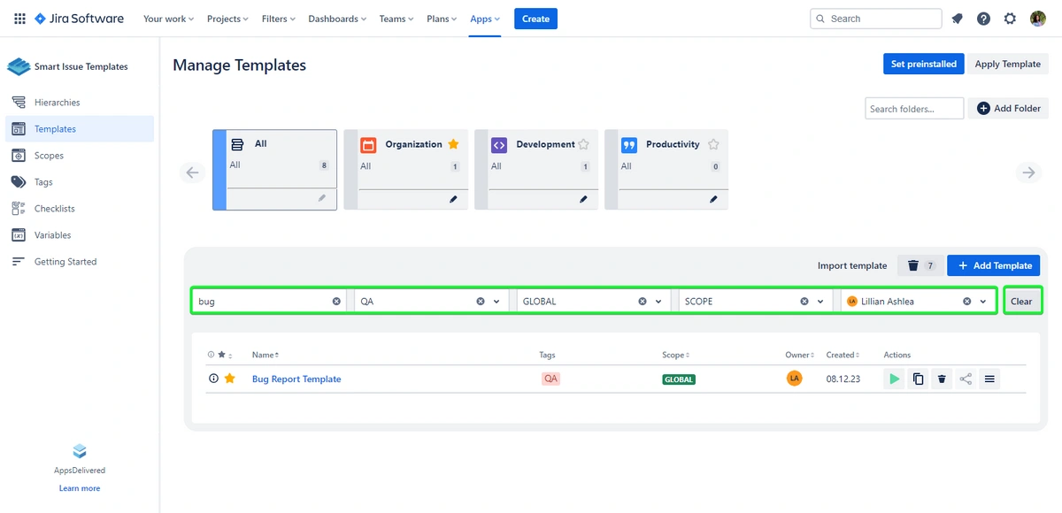The image size is (1062, 513).
Task: Click the Search folders input
Action: pyautogui.click(x=914, y=109)
